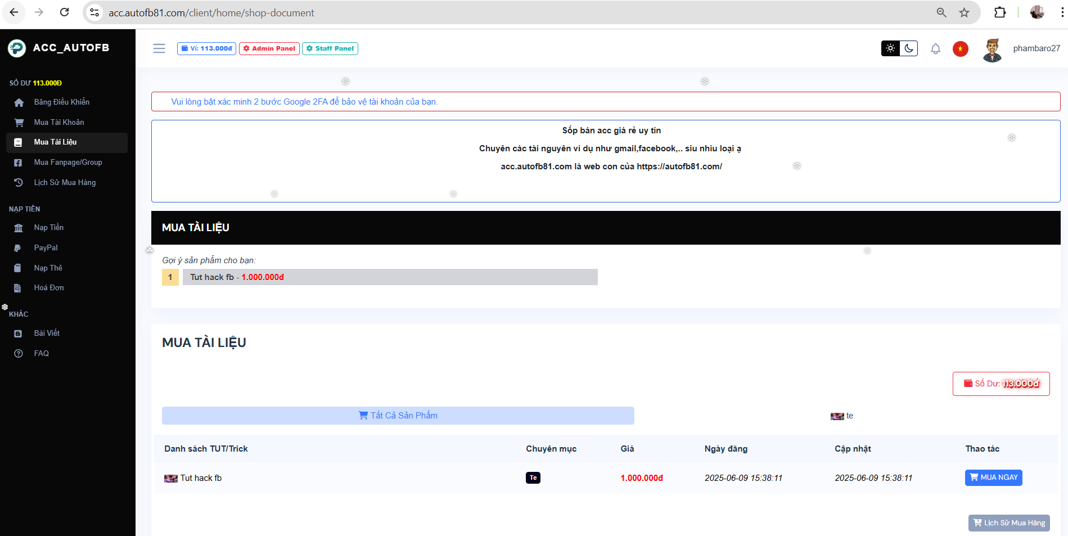1068x536 pixels.
Task: Open the hamburger sidebar menu
Action: click(x=159, y=48)
